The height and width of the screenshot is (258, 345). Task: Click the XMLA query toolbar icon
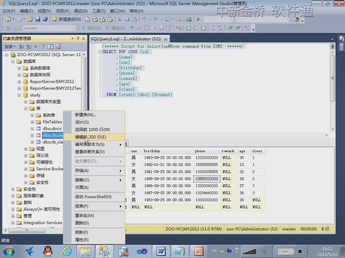click(110, 19)
